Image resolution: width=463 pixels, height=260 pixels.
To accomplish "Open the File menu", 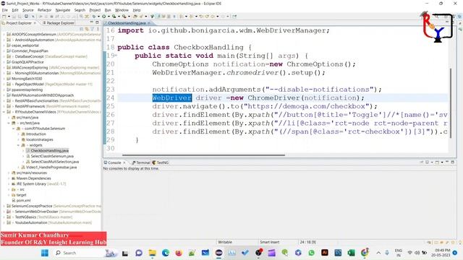I will [5, 10].
